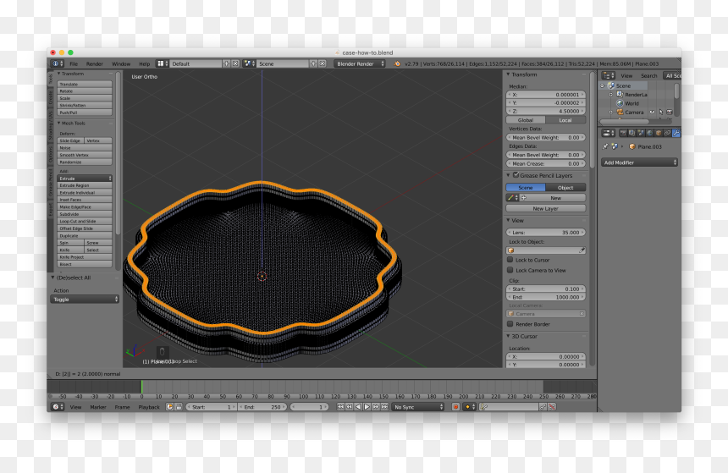Switch to the World properties tab icon
Screen dimensions: 728x473
coord(649,133)
